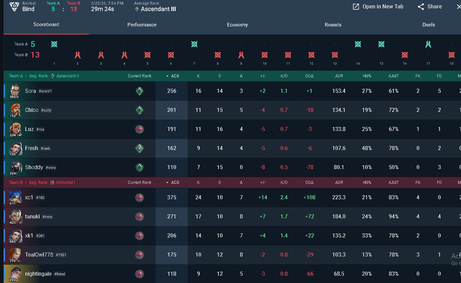Click Fresh's agent portrait
This screenshot has width=461, height=283.
coord(15,148)
